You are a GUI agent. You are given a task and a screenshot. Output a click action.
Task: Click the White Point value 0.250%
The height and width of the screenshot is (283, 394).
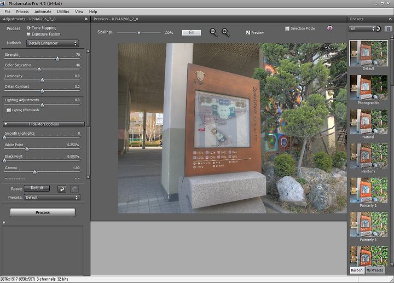[x=73, y=145]
